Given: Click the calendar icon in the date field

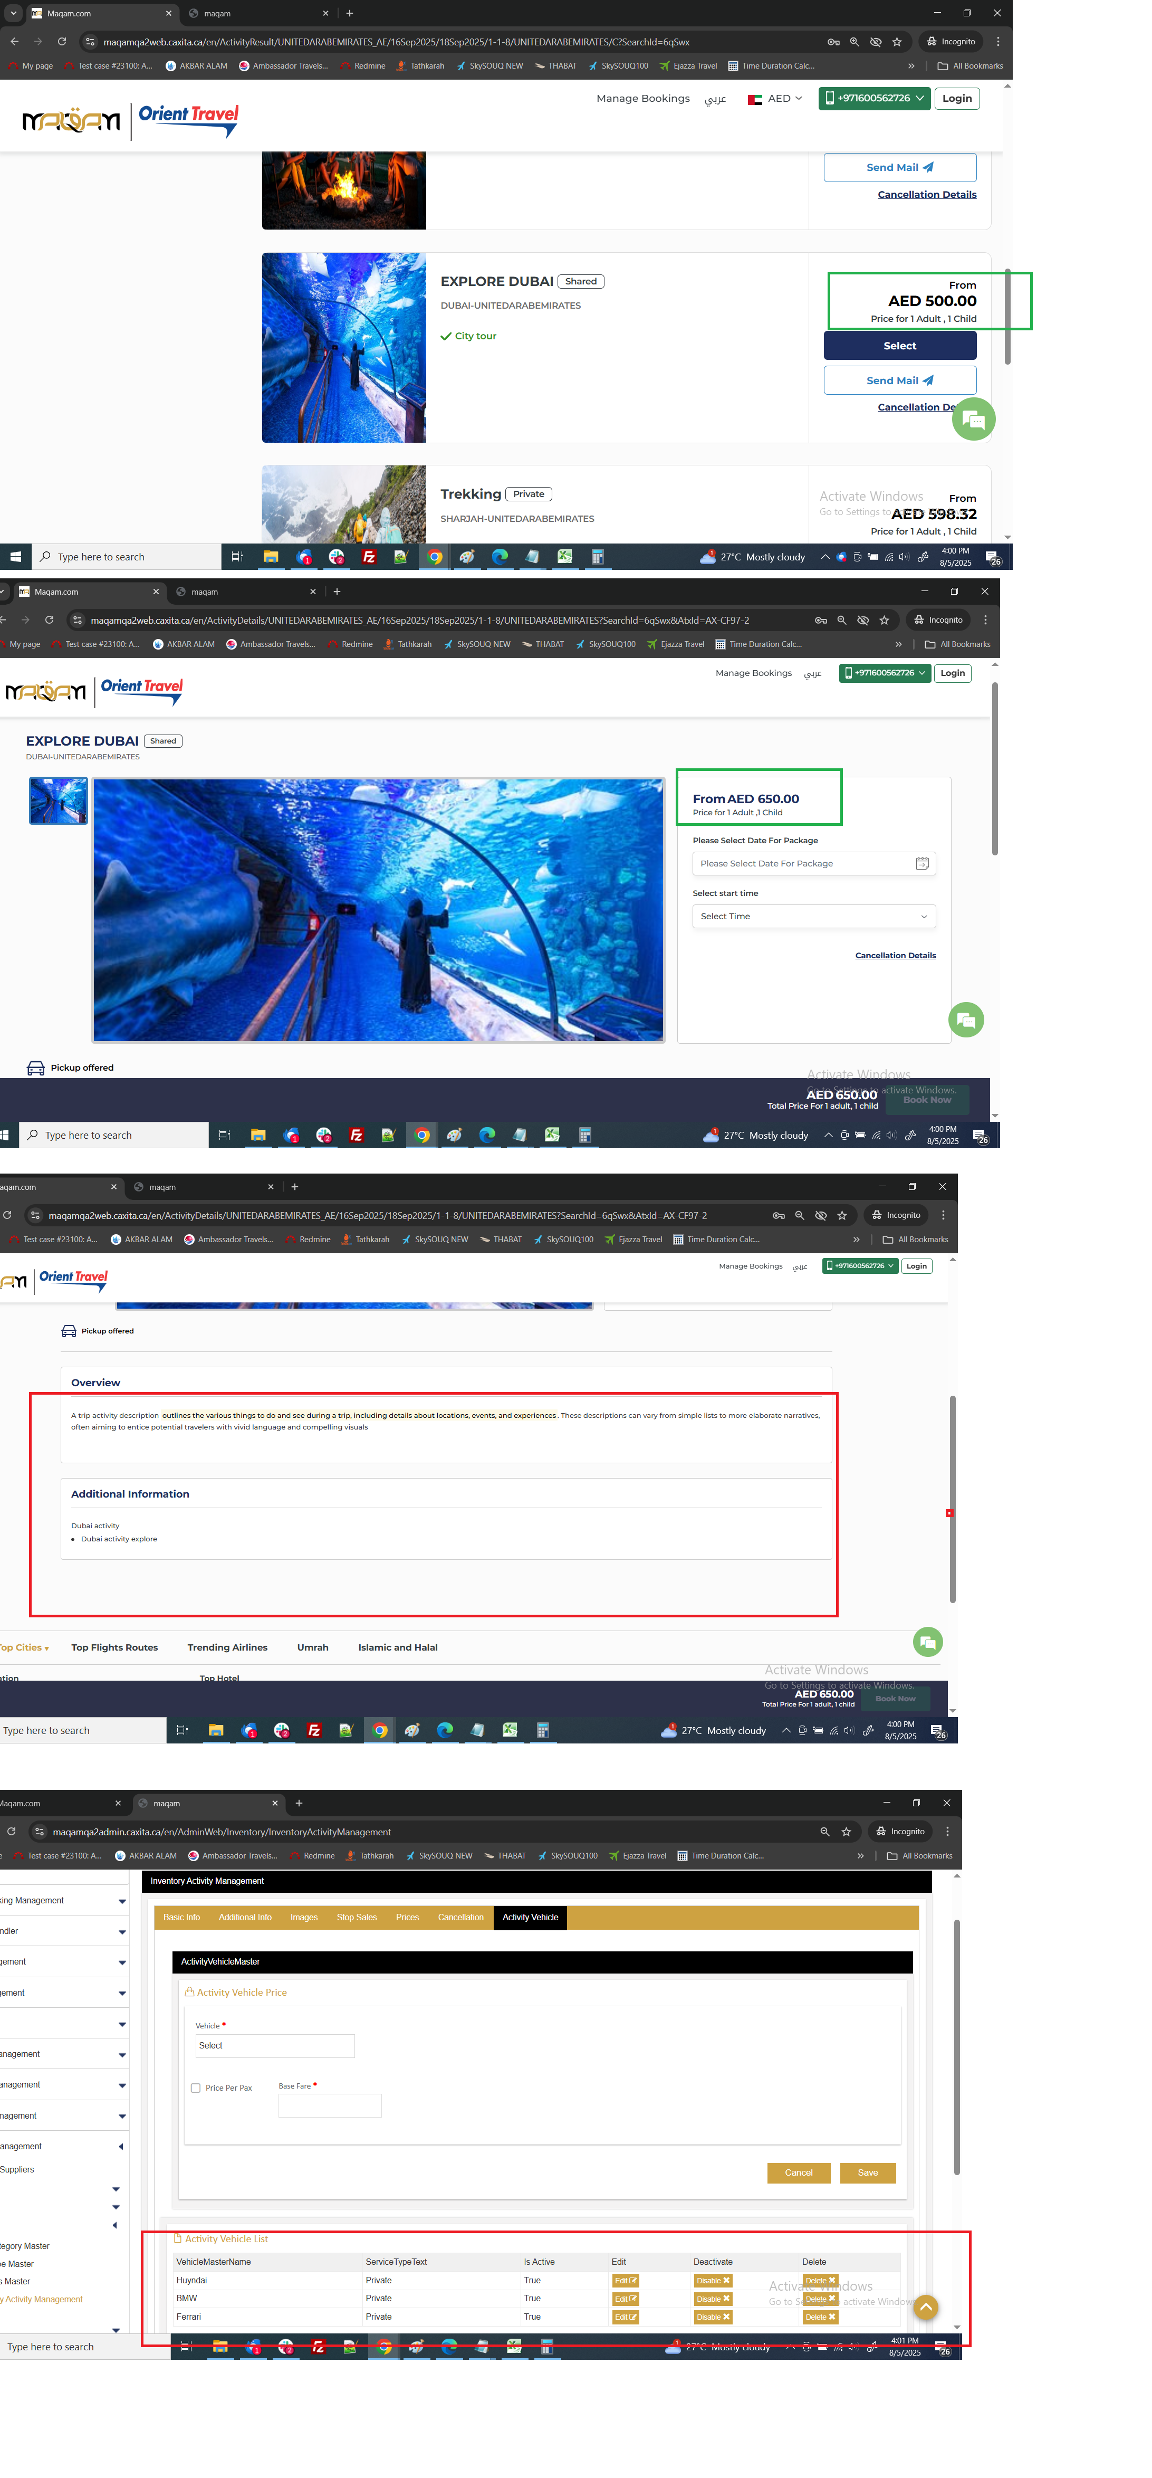Looking at the screenshot, I should point(921,864).
